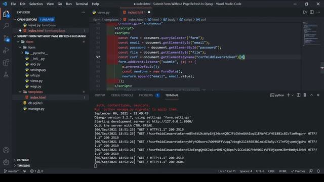
Task: Maximize the terminal panel with caret
Action: pyautogui.click(x=312, y=95)
